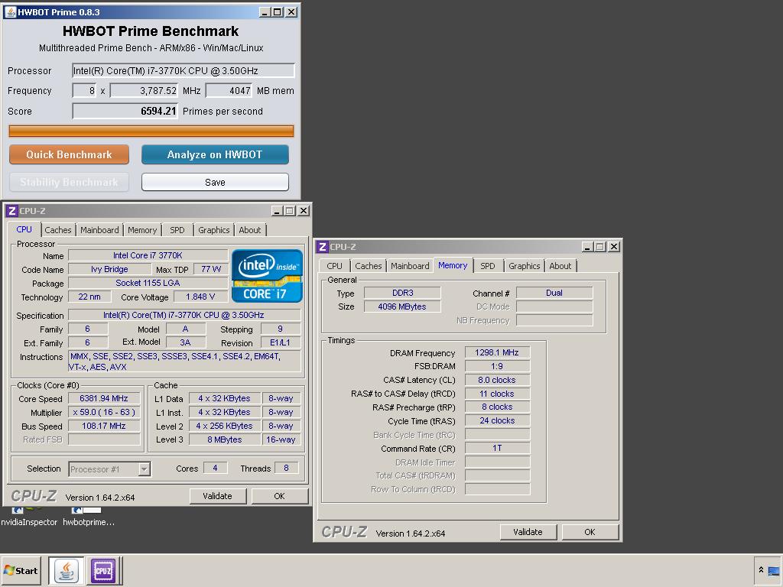Switch to About tab in CPU-Z CPU window
The width and height of the screenshot is (783, 587).
click(250, 230)
